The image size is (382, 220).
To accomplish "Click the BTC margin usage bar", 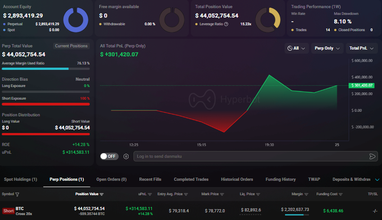I will coord(297,215).
